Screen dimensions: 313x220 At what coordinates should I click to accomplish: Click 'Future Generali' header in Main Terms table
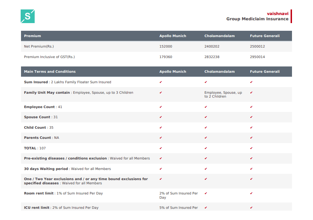pos(265,72)
